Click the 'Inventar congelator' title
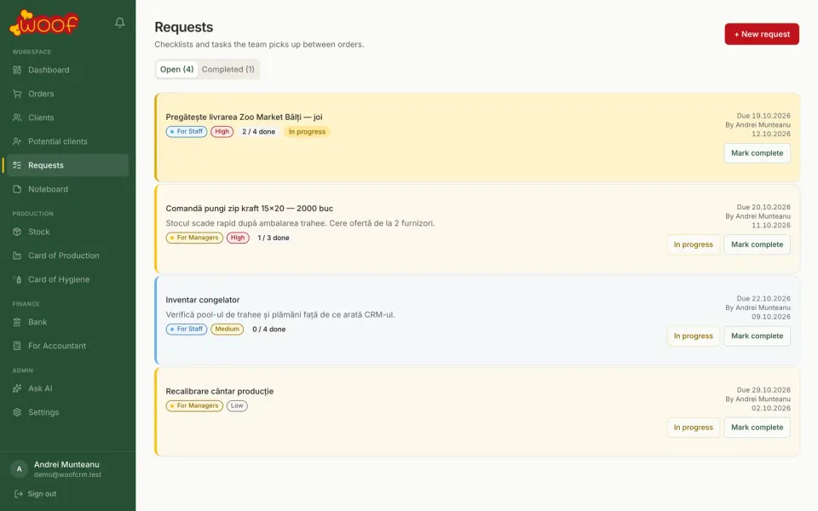This screenshot has width=818, height=511. [x=203, y=300]
